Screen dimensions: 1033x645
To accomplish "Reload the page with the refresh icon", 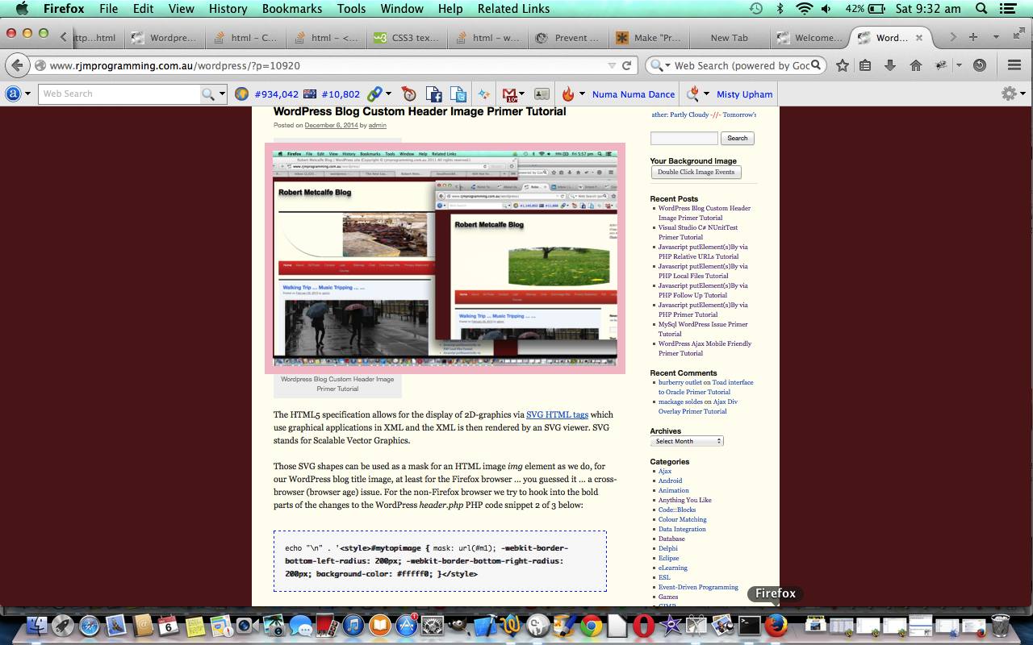I will coord(626,65).
